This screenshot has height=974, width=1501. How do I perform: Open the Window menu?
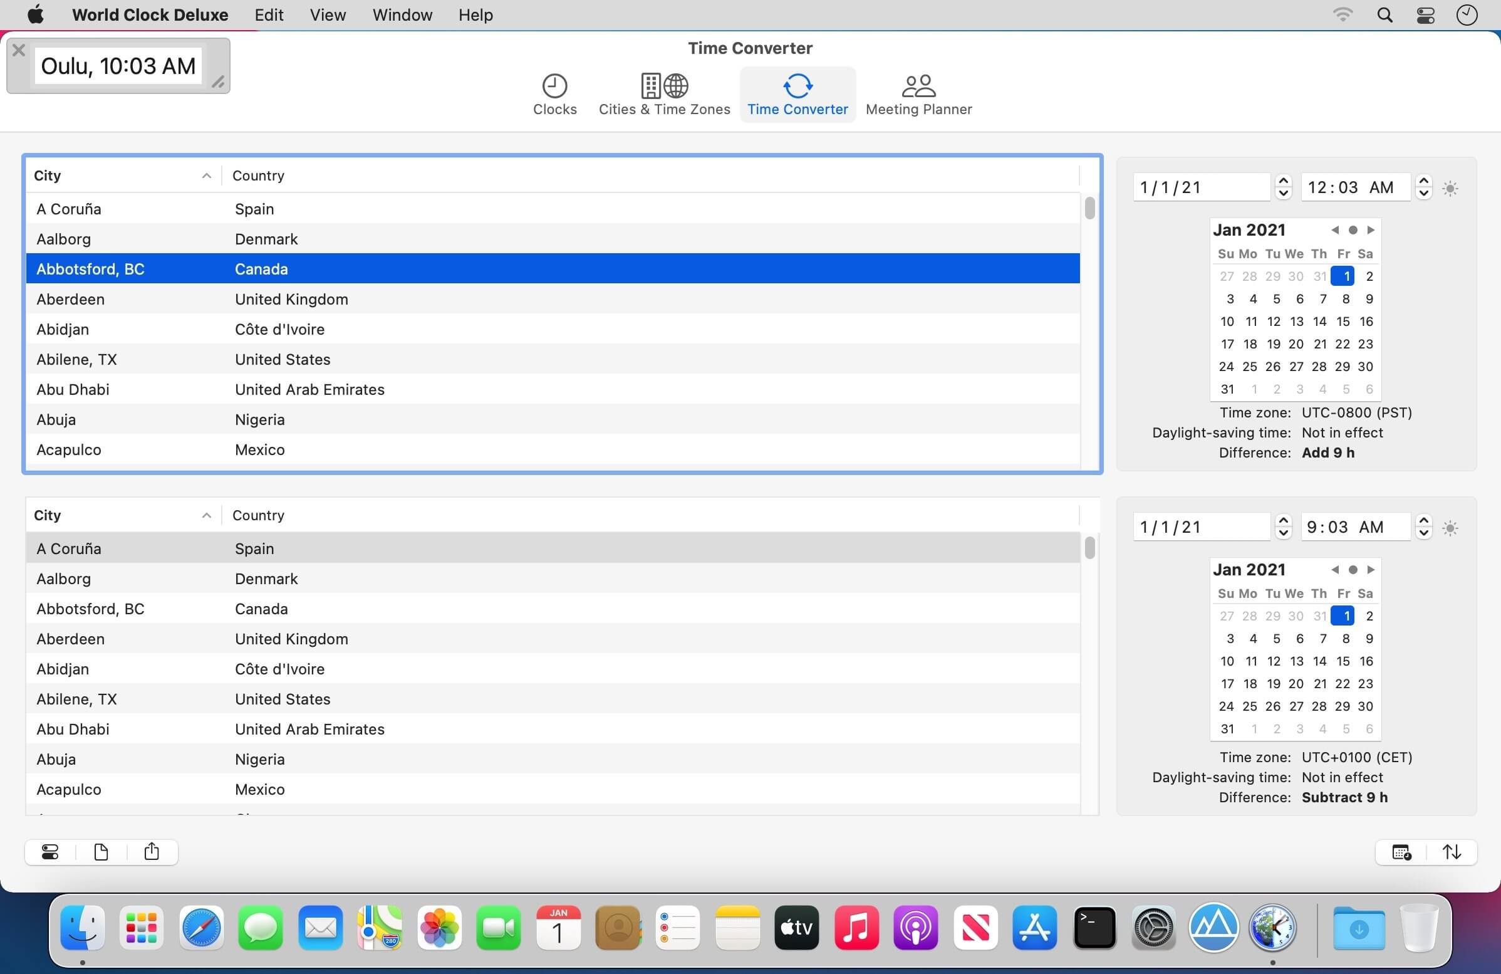(402, 14)
